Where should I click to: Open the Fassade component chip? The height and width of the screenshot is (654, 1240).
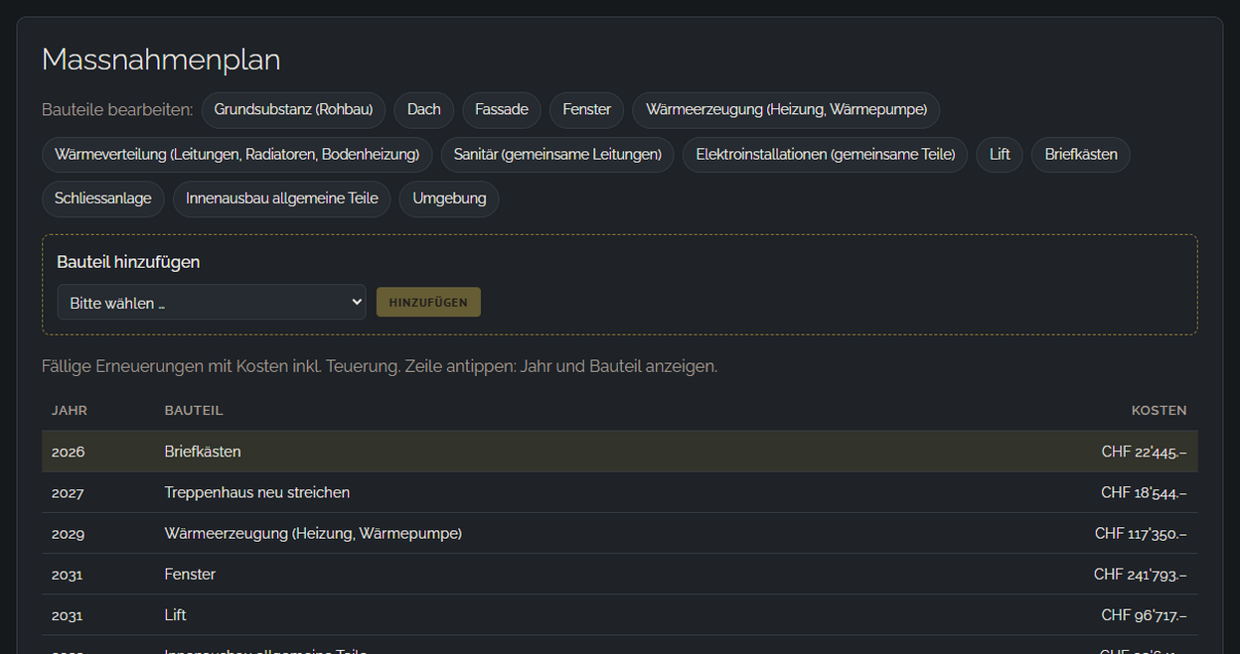coord(502,109)
